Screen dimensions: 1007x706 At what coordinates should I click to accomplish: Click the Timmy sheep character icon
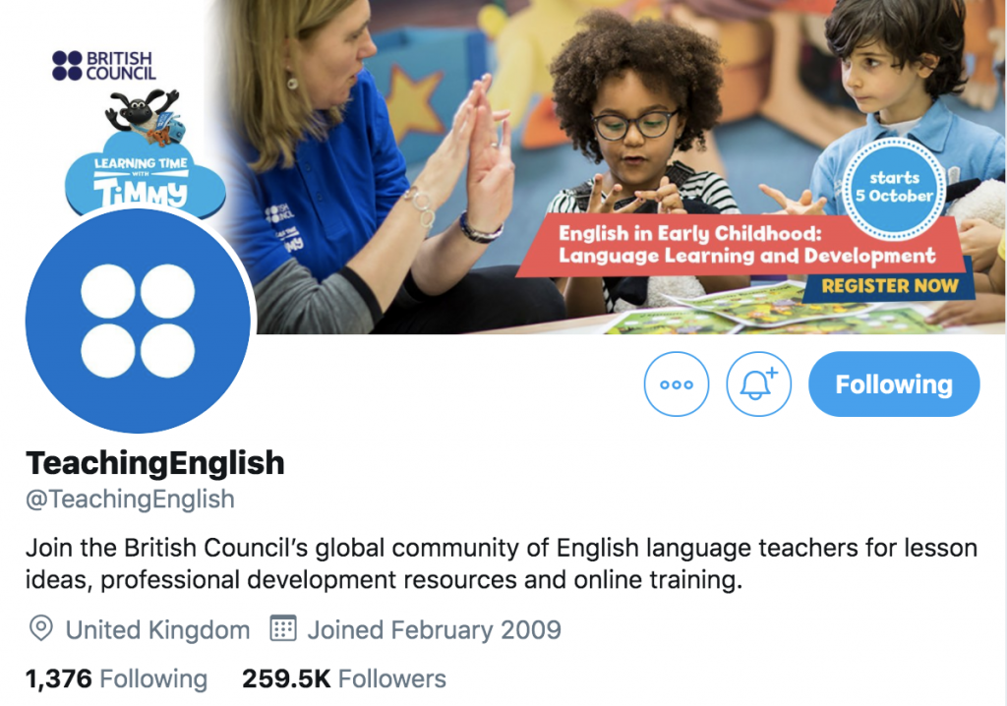(x=144, y=117)
